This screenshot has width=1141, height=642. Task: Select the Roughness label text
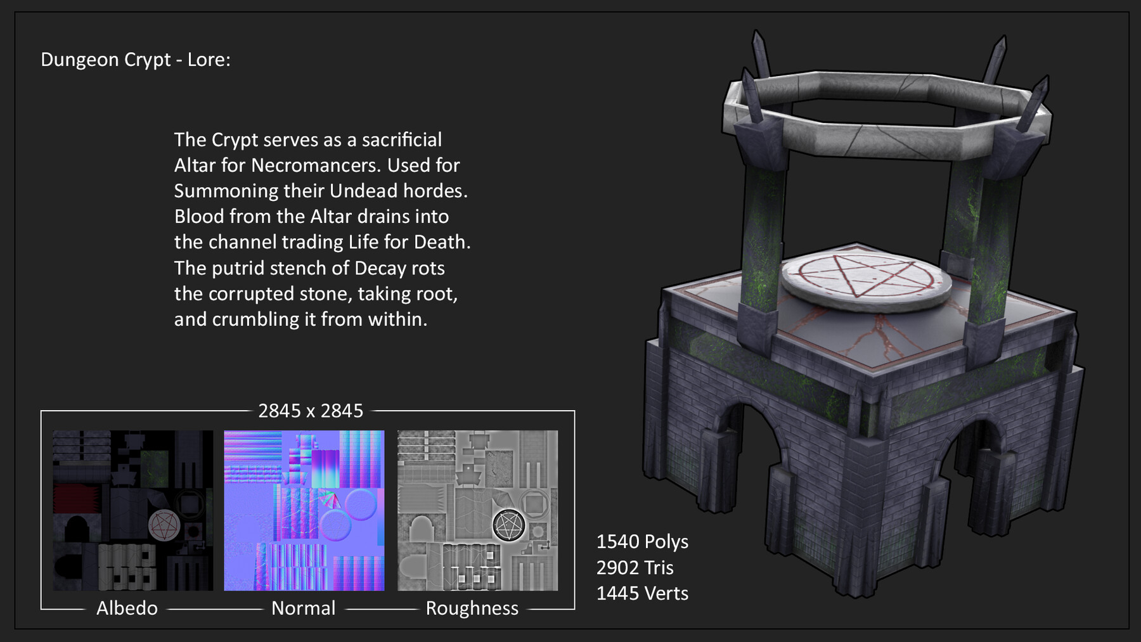tap(473, 608)
